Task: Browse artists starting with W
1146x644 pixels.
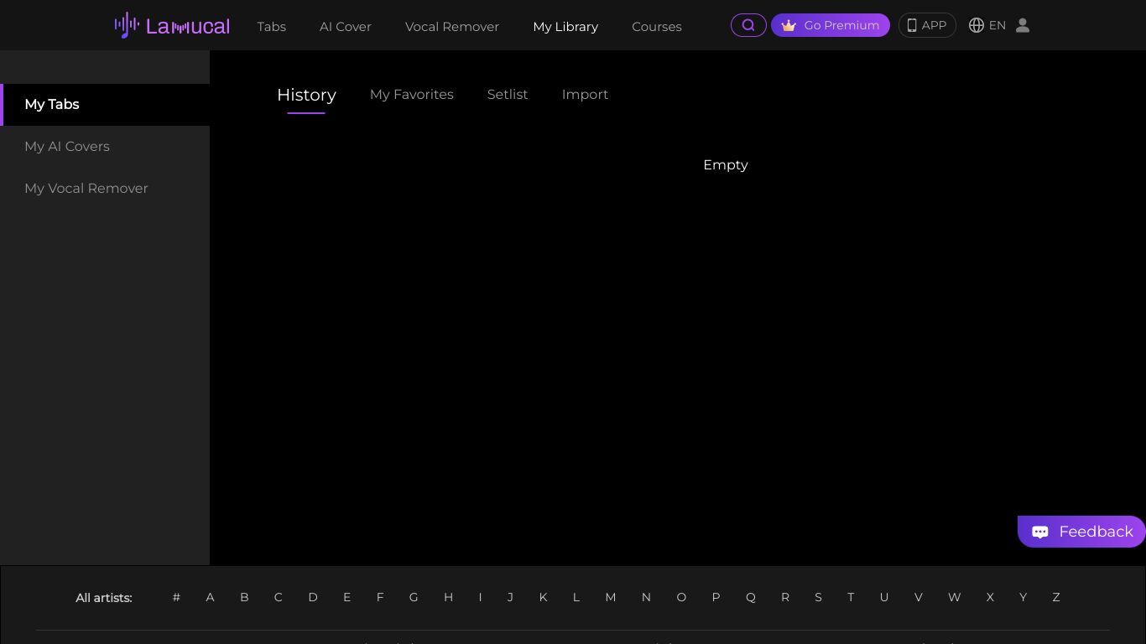Action: pyautogui.click(x=954, y=597)
